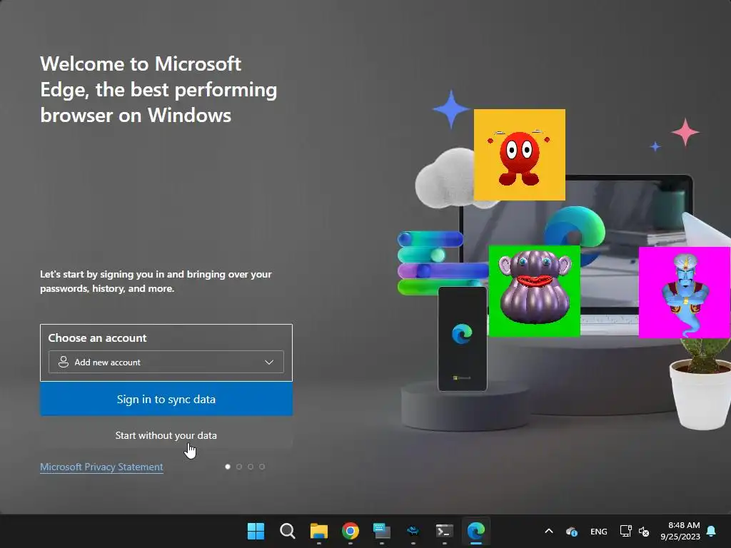Click the blue bird taskbar app icon

coord(413,531)
